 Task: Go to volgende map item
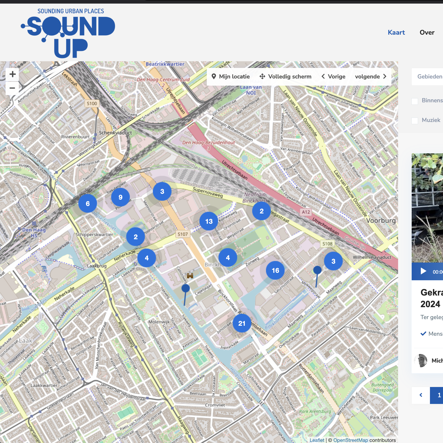tap(371, 77)
